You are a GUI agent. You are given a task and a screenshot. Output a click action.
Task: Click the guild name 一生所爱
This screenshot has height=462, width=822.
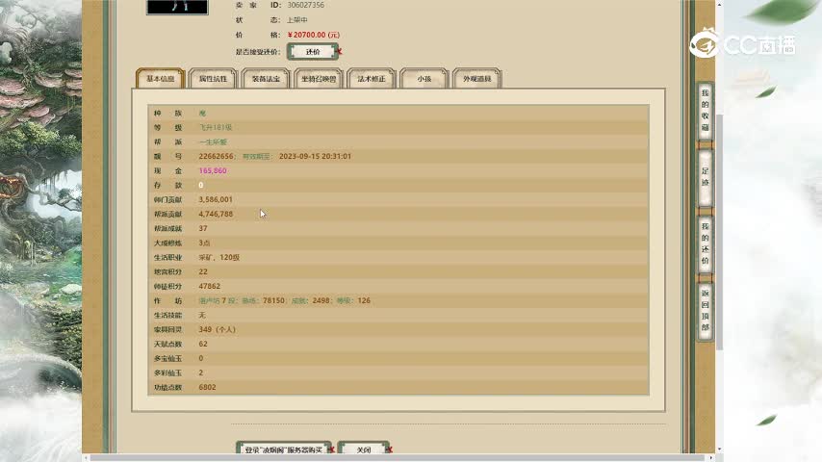[x=213, y=141]
